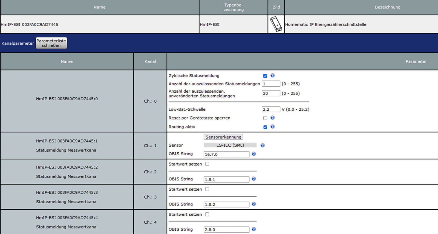Open help for OBIS String 1.8.1

pyautogui.click(x=254, y=179)
